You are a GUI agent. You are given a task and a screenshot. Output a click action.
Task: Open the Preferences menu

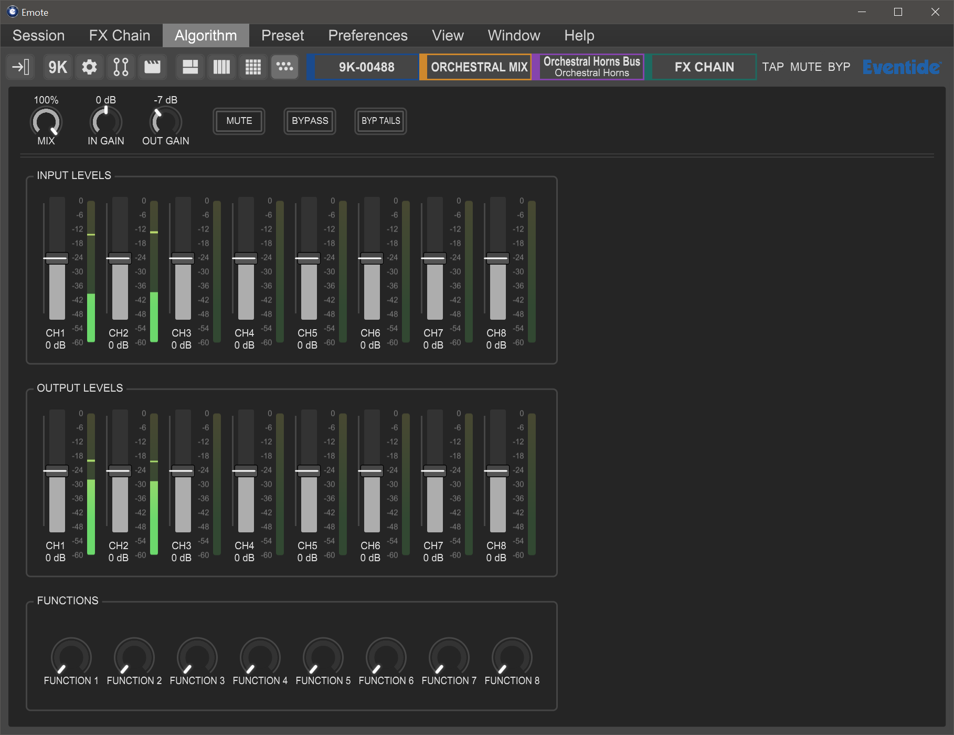pyautogui.click(x=368, y=36)
